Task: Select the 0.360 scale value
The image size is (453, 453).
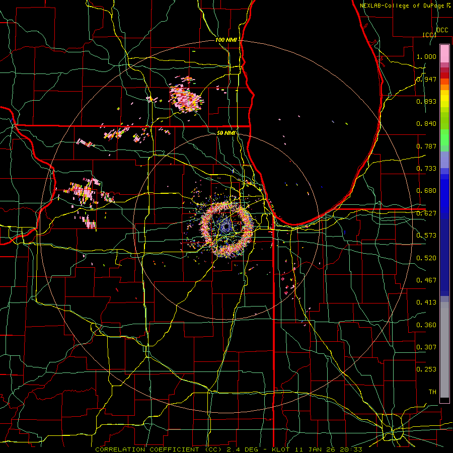Action: (426, 325)
